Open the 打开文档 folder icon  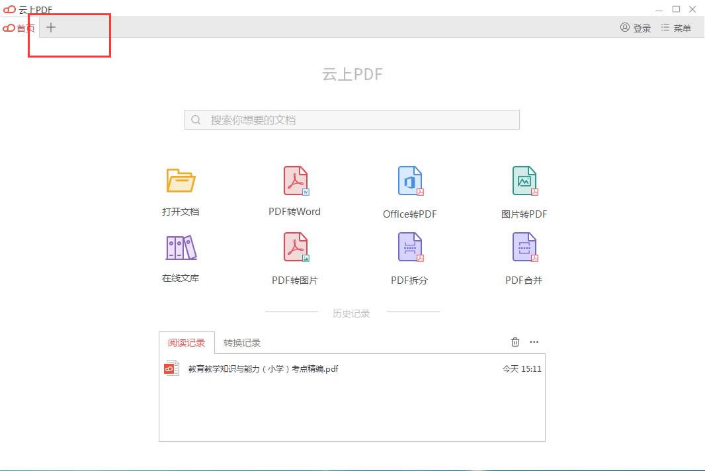click(x=181, y=181)
